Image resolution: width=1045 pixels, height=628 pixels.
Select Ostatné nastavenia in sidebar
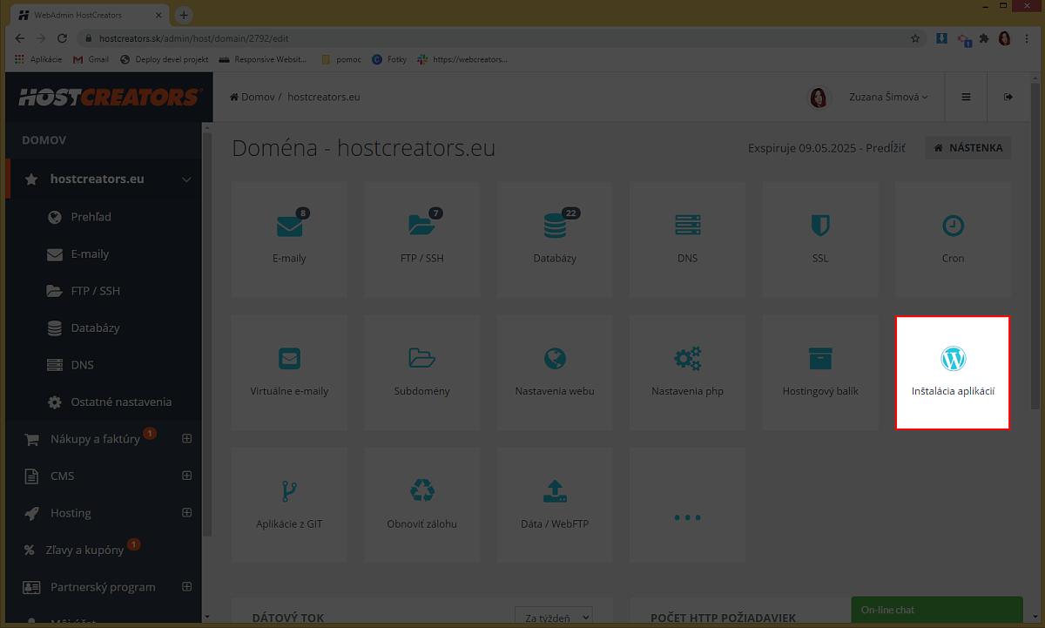click(121, 402)
